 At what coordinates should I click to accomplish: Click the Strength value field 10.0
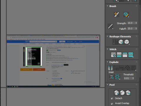tap(131, 23)
